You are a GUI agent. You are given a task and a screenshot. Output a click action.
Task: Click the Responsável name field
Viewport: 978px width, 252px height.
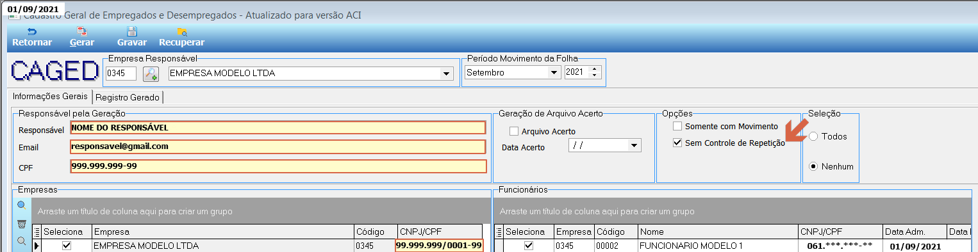coord(278,128)
